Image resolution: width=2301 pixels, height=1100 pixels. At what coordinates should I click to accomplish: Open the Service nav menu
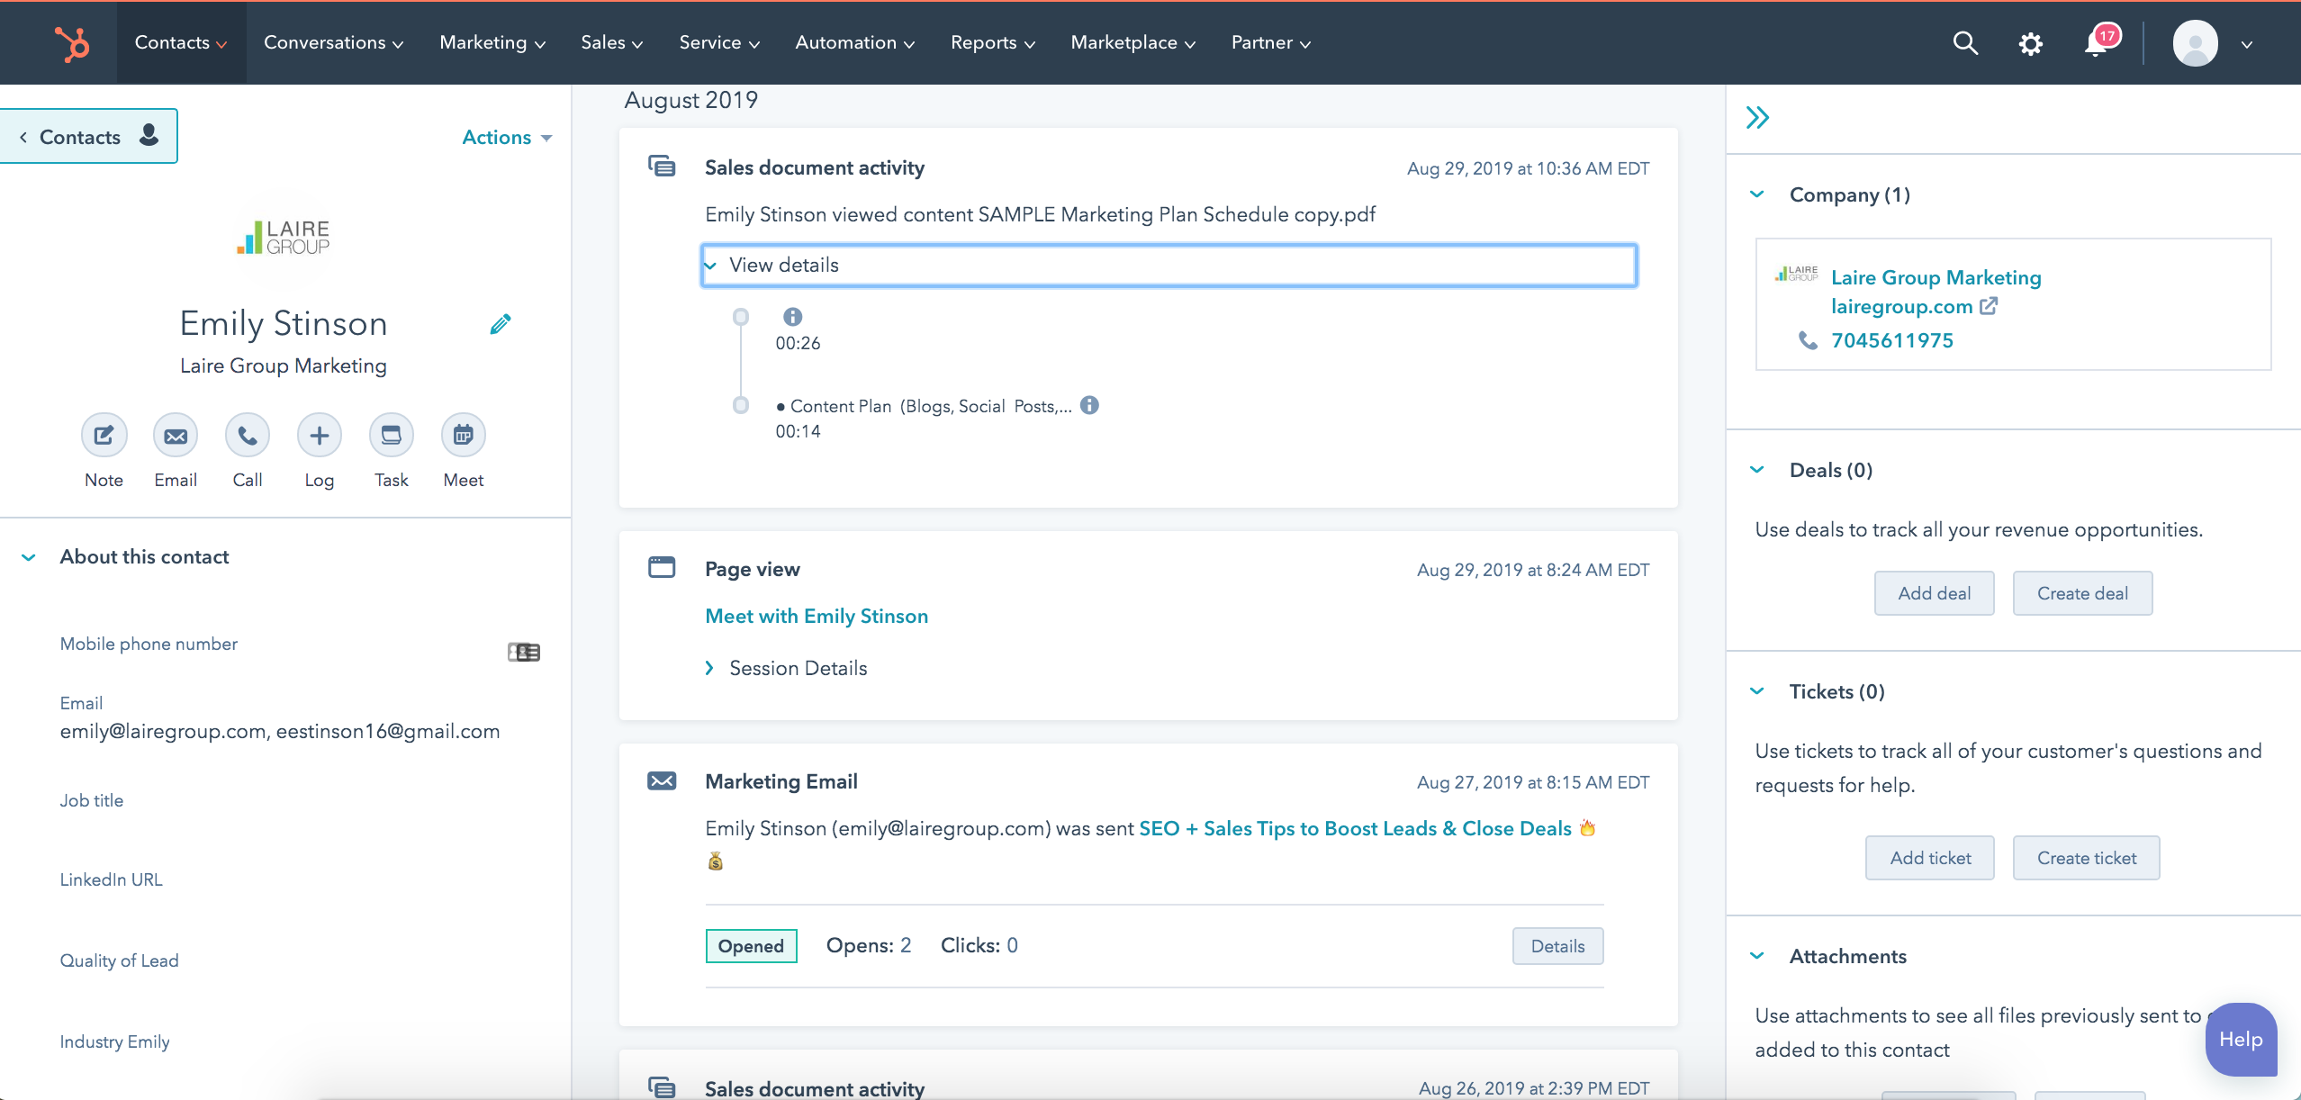pos(719,42)
